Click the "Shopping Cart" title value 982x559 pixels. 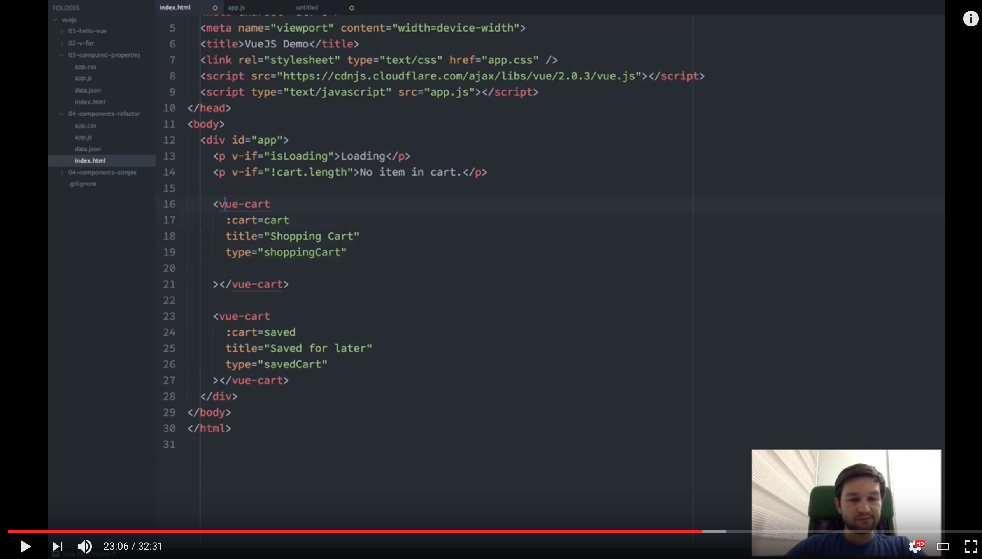312,236
